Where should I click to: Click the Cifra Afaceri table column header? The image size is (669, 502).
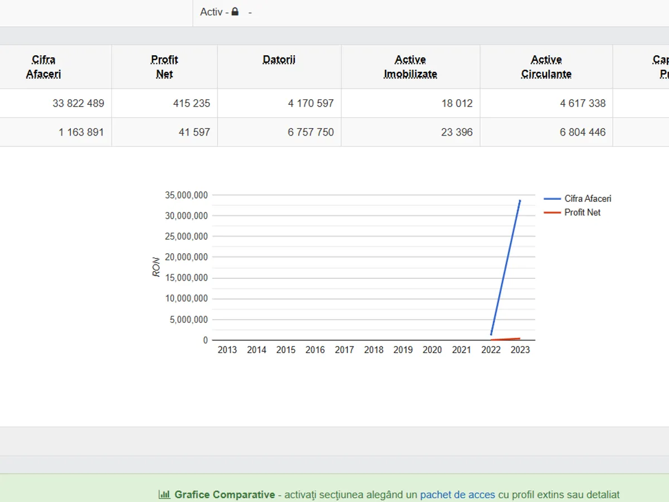pyautogui.click(x=43, y=67)
